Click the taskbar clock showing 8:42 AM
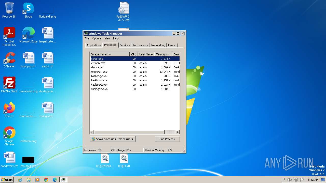Screen dimensions: 326x183 (x=313, y=180)
